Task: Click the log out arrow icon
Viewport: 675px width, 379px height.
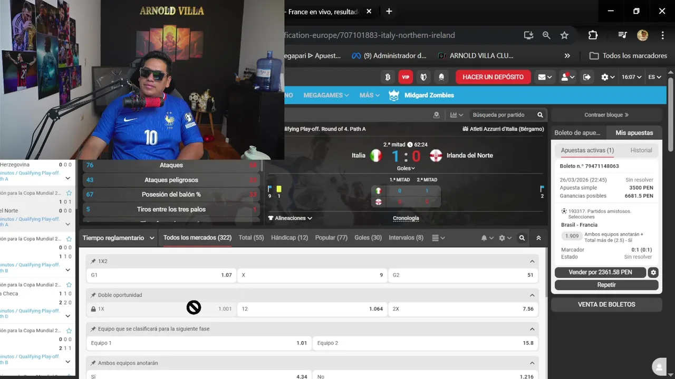Action: coord(587,77)
